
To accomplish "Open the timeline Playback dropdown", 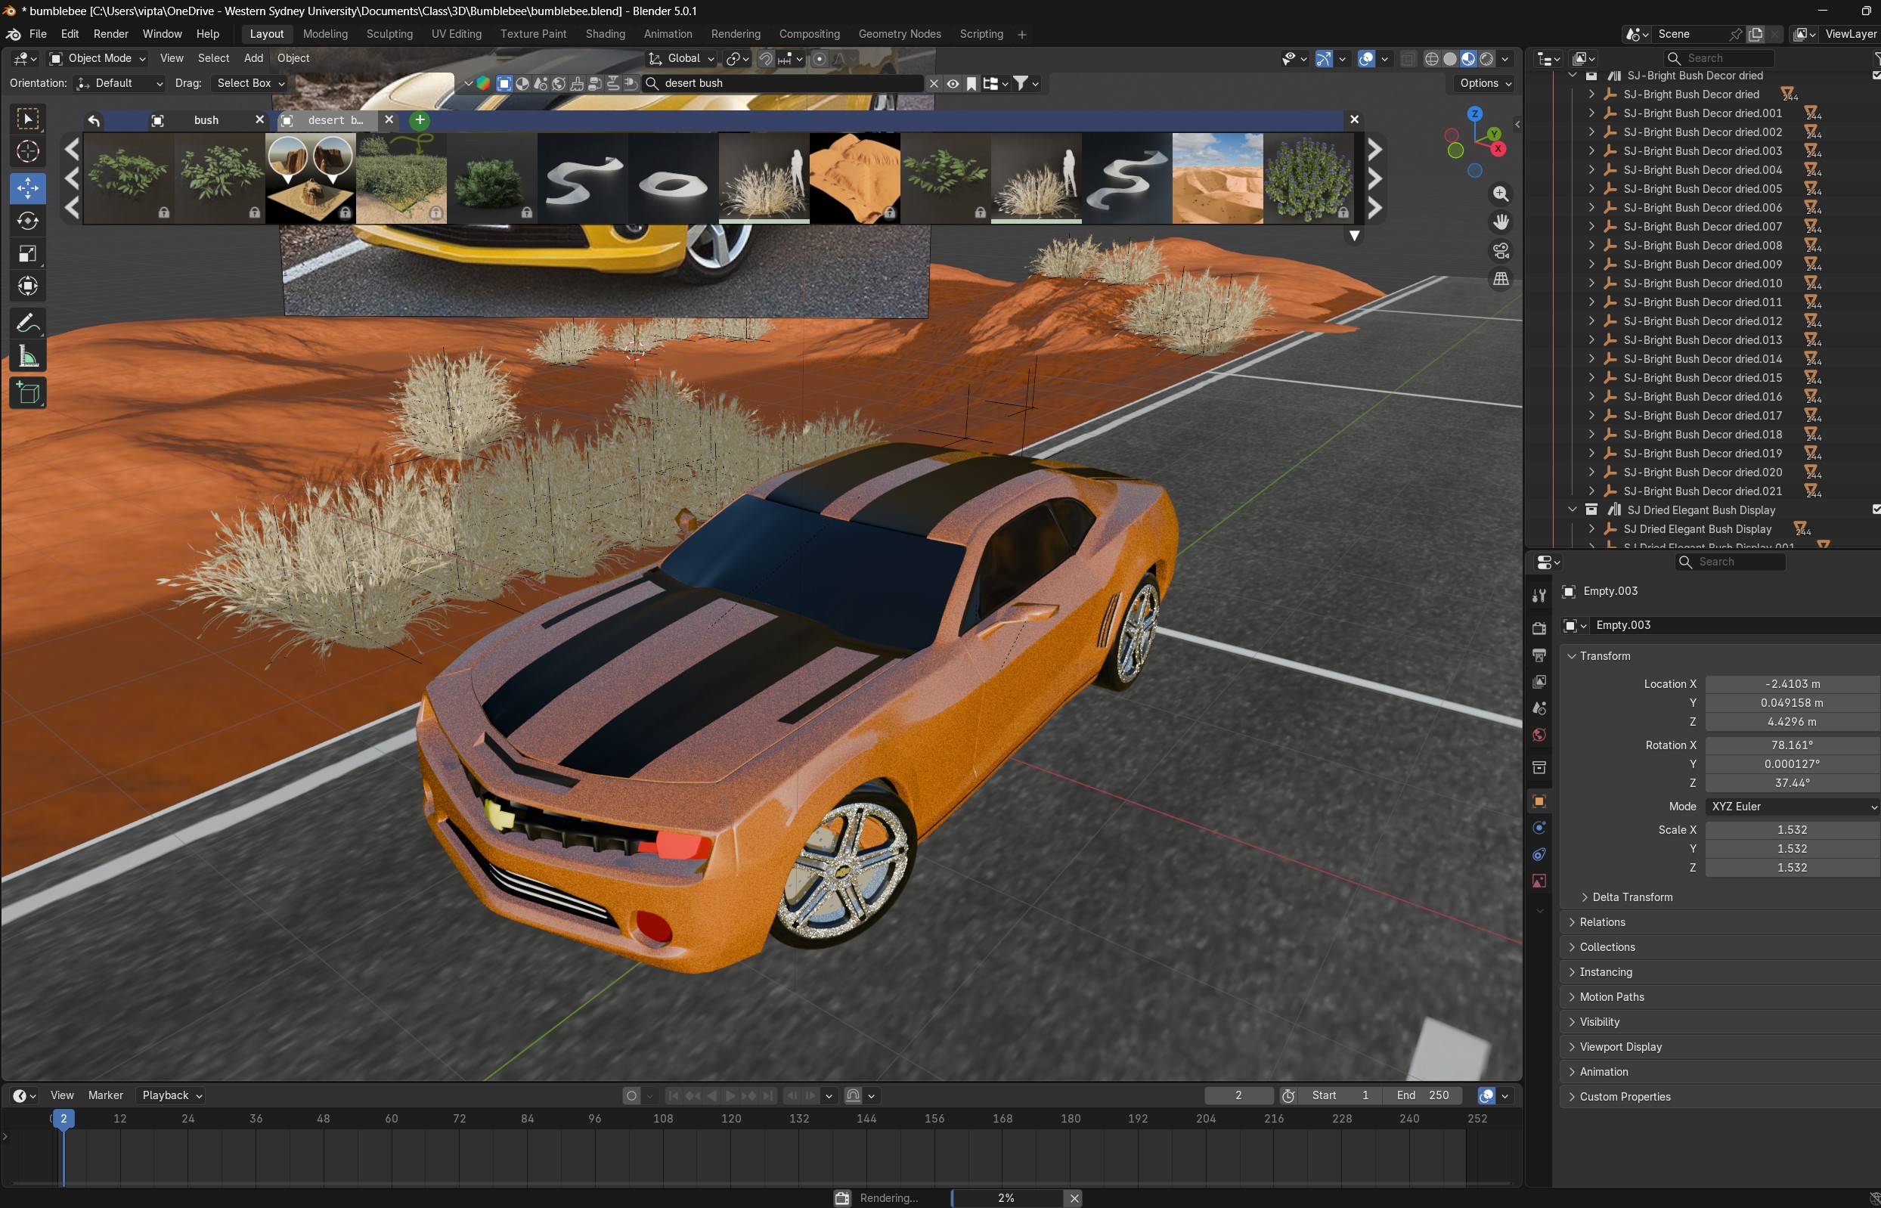I will pyautogui.click(x=172, y=1095).
